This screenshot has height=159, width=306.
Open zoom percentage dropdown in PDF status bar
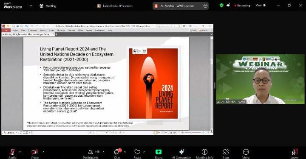coord(174,133)
